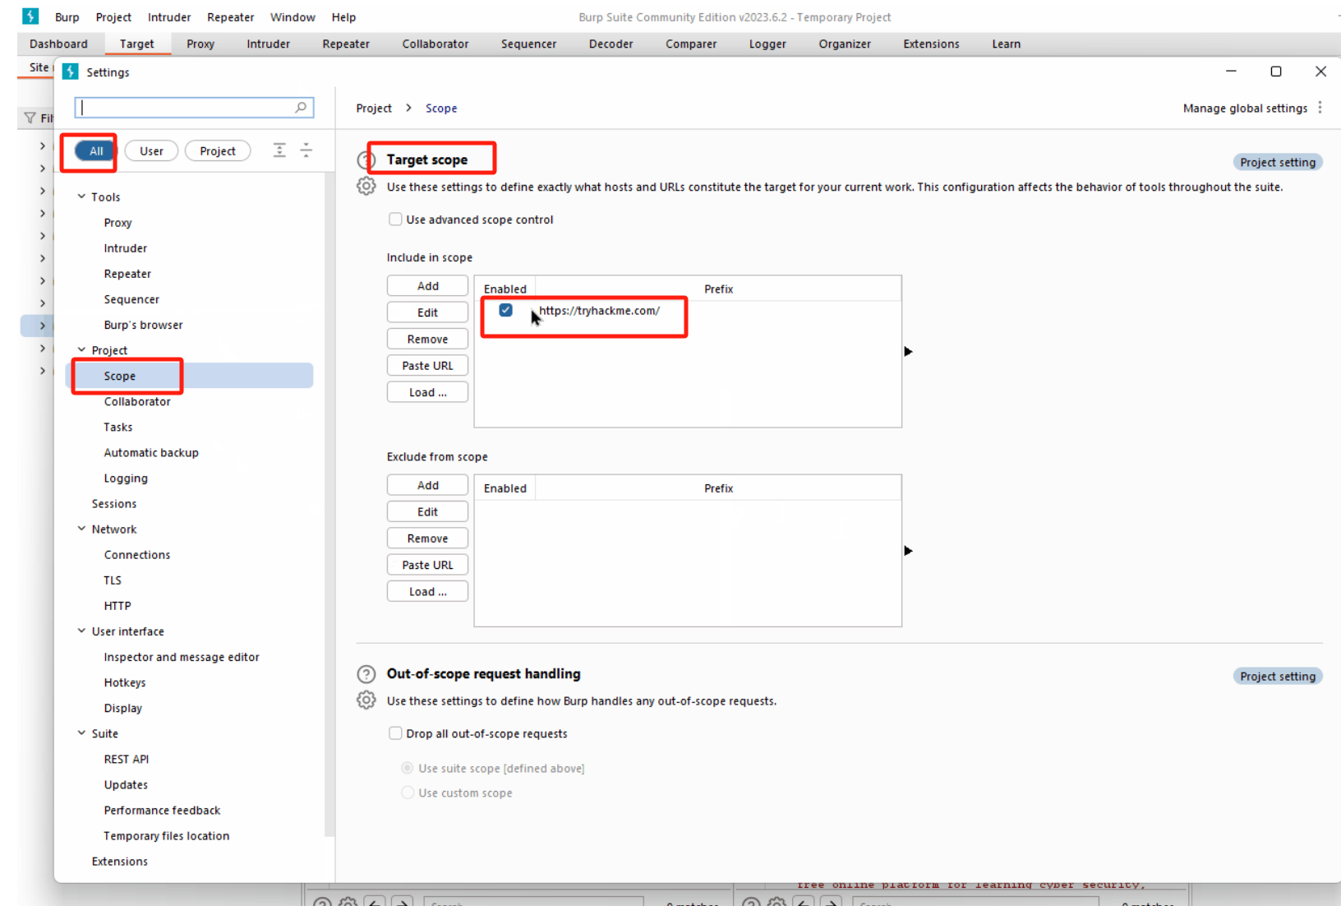Collapse the Tools tree section

coord(81,196)
